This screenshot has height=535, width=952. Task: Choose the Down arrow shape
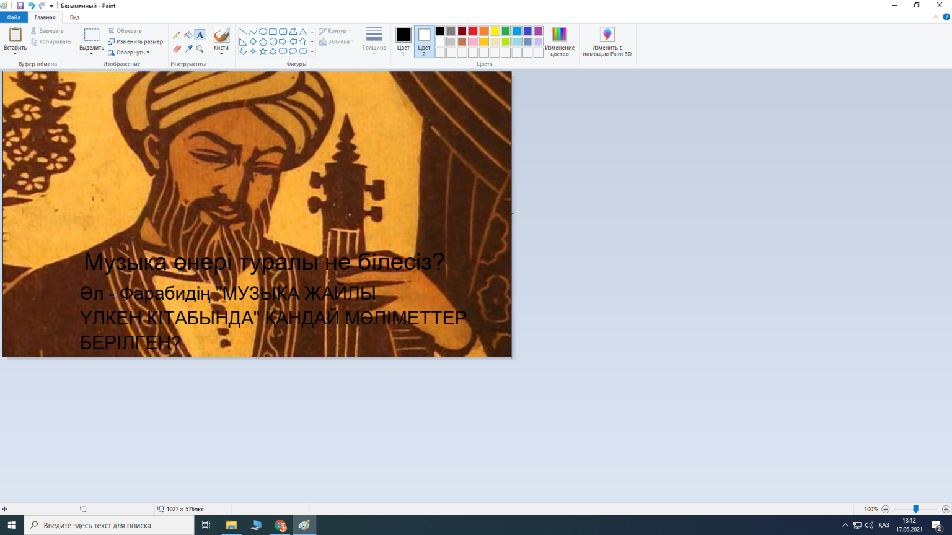point(243,51)
